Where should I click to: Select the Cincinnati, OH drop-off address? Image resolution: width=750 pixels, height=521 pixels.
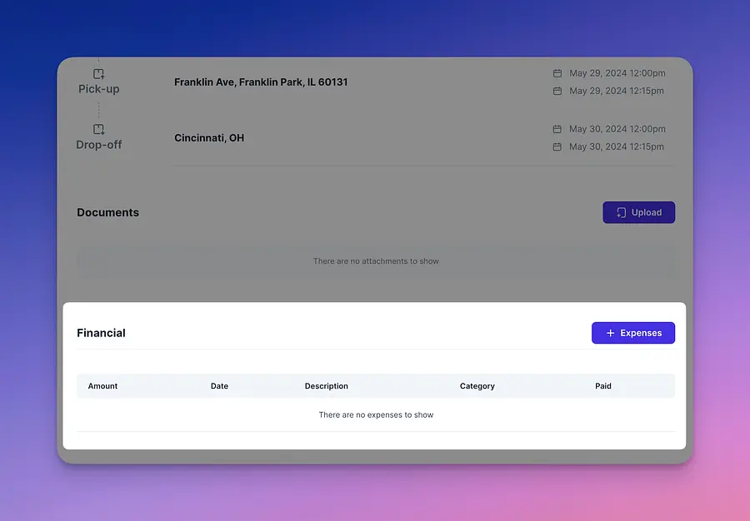[x=209, y=138]
